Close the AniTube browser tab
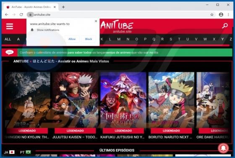This screenshot has width=235, height=158. point(55,7)
